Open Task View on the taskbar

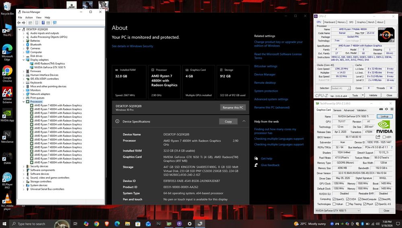[x=76, y=224]
